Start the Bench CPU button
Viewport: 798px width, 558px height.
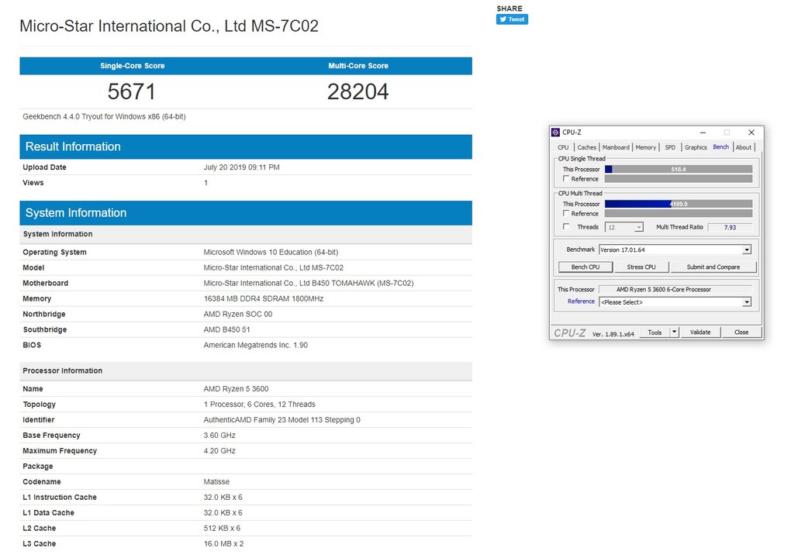click(585, 267)
